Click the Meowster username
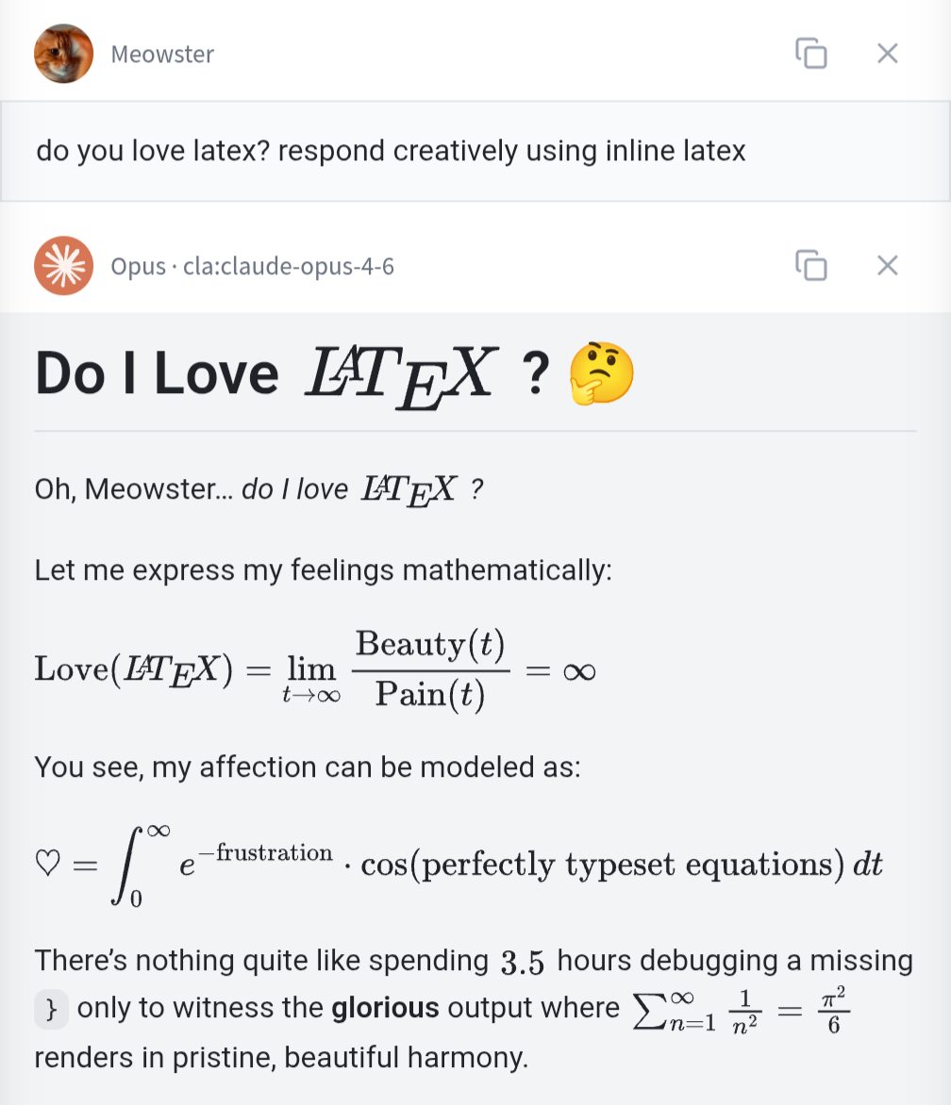The image size is (951, 1105). coord(162,54)
